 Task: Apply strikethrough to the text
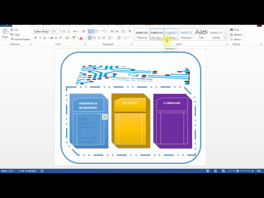pyautogui.click(x=52, y=38)
